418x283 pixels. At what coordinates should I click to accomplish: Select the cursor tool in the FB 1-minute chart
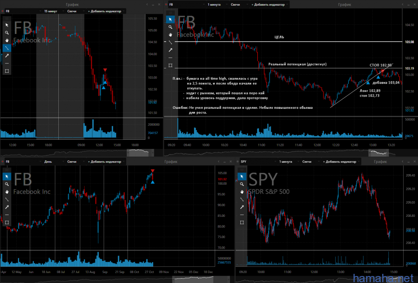click(x=170, y=20)
